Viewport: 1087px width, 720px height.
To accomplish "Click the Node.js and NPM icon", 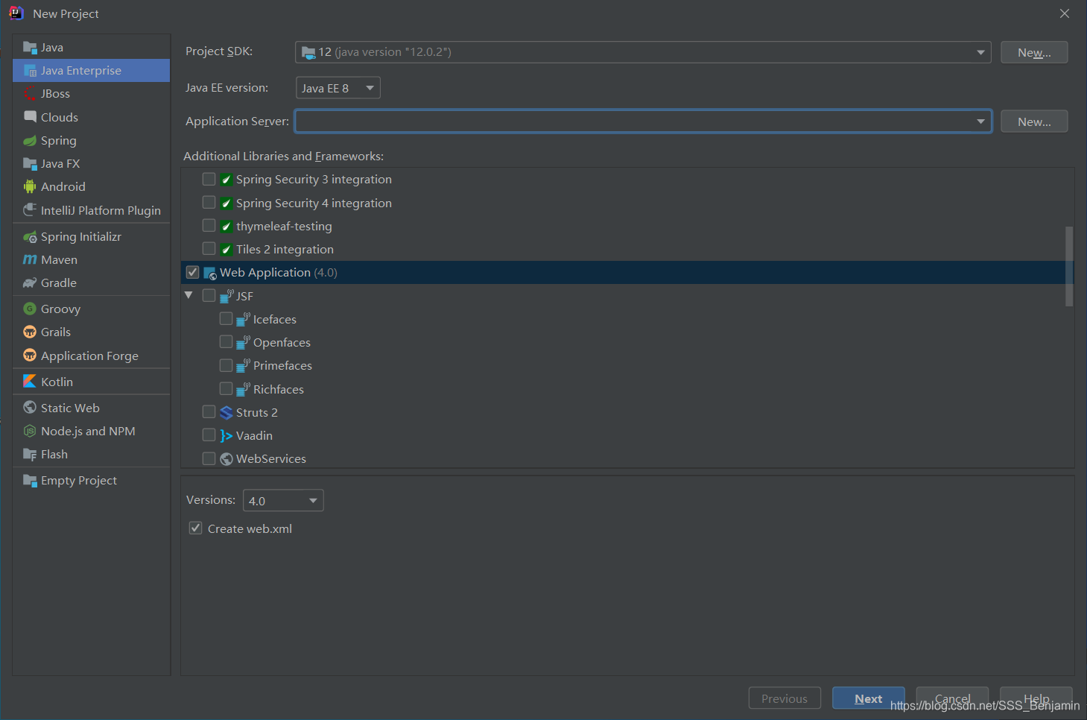I will coord(30,432).
